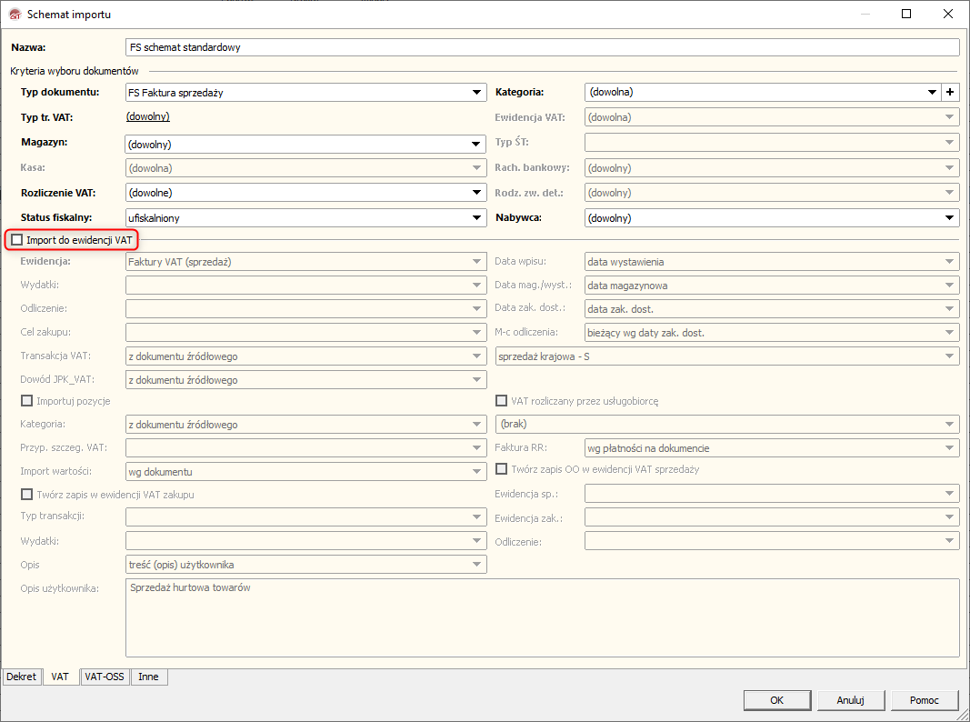Click the application icon in title bar
This screenshot has height=722, width=970.
14,15
